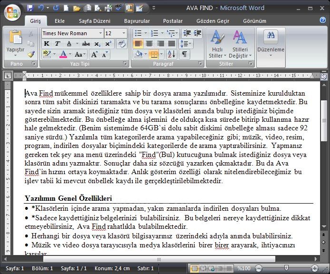
Task: Apply the red font color
Action: (63, 54)
